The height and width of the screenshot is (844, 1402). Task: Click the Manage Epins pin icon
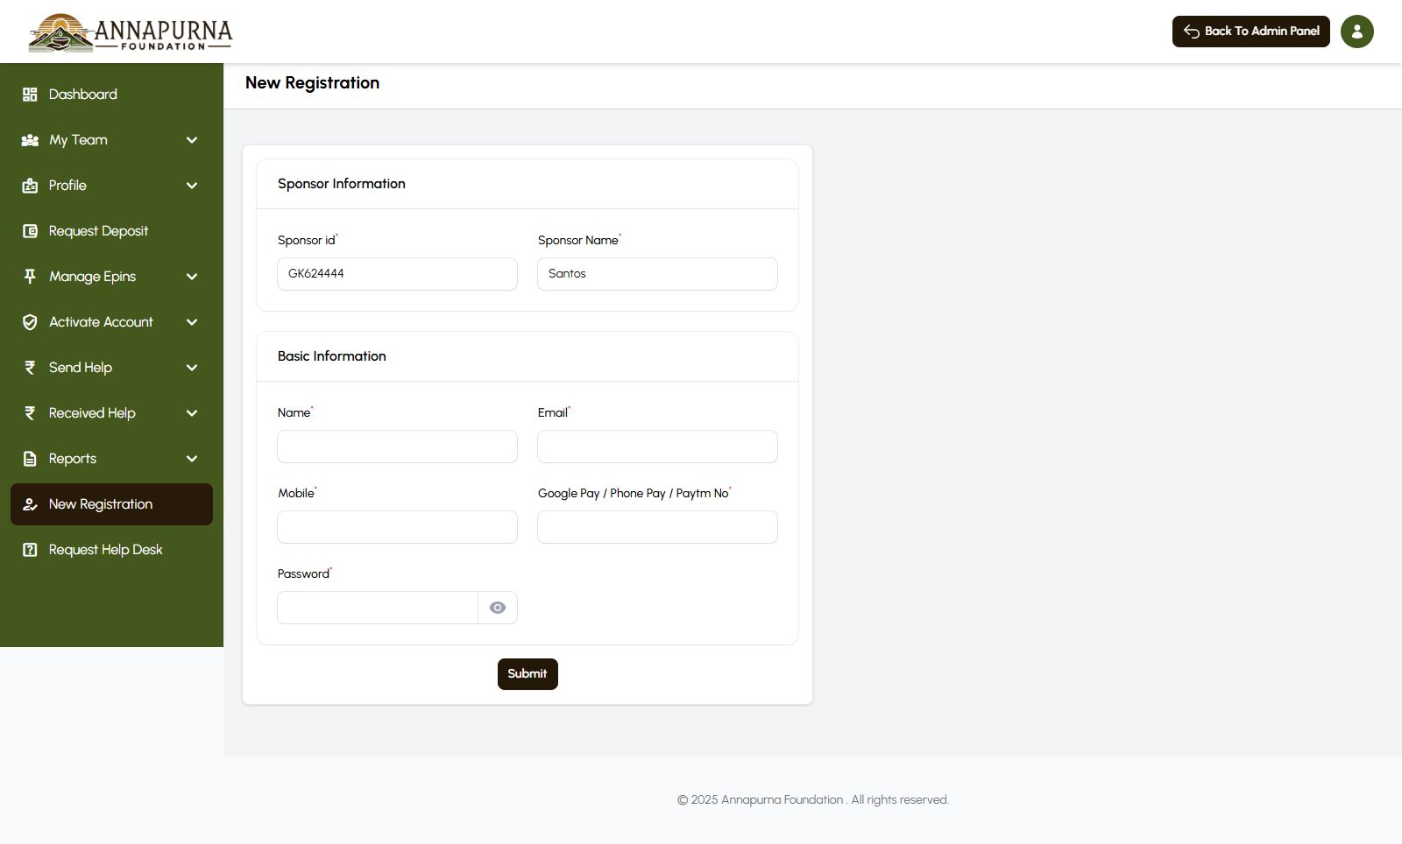click(x=30, y=277)
